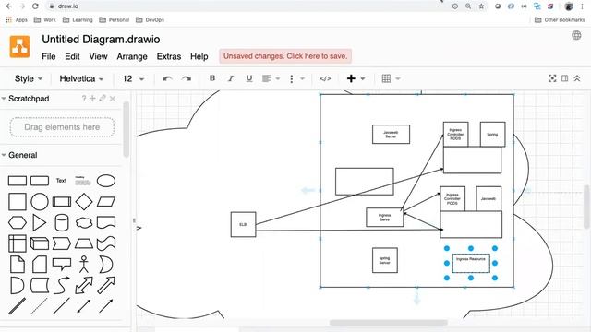This screenshot has width=591, height=332.
Task: Select the cylinder shape
Action: coord(62,223)
